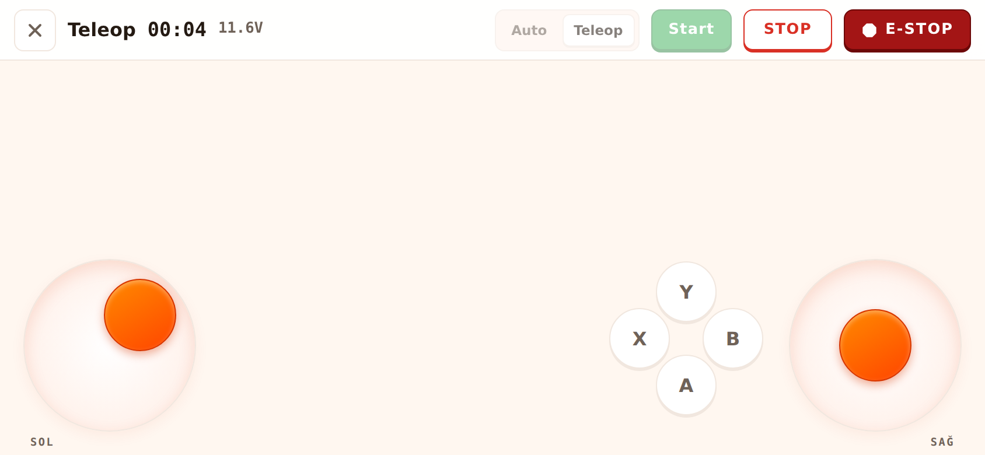Tap the X gamepad button
The image size is (985, 455).
640,338
